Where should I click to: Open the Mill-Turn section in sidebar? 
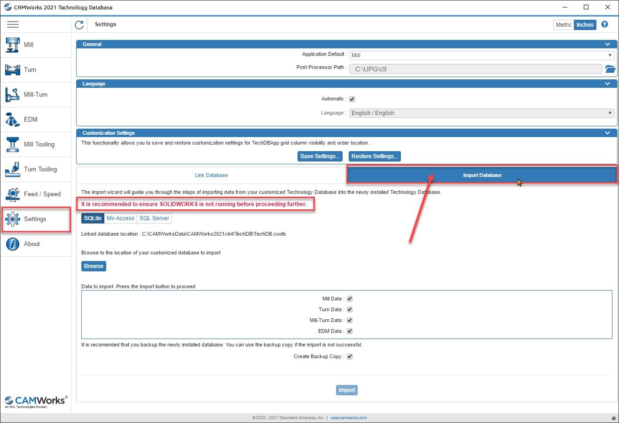point(36,94)
